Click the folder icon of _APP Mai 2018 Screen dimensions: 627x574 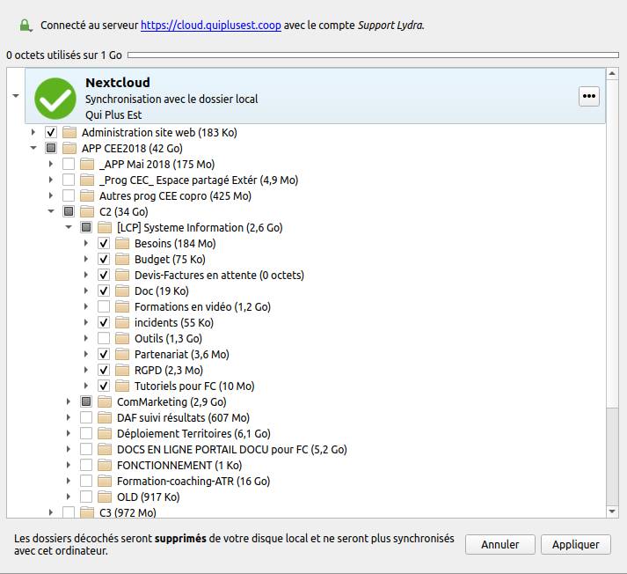coord(87,164)
